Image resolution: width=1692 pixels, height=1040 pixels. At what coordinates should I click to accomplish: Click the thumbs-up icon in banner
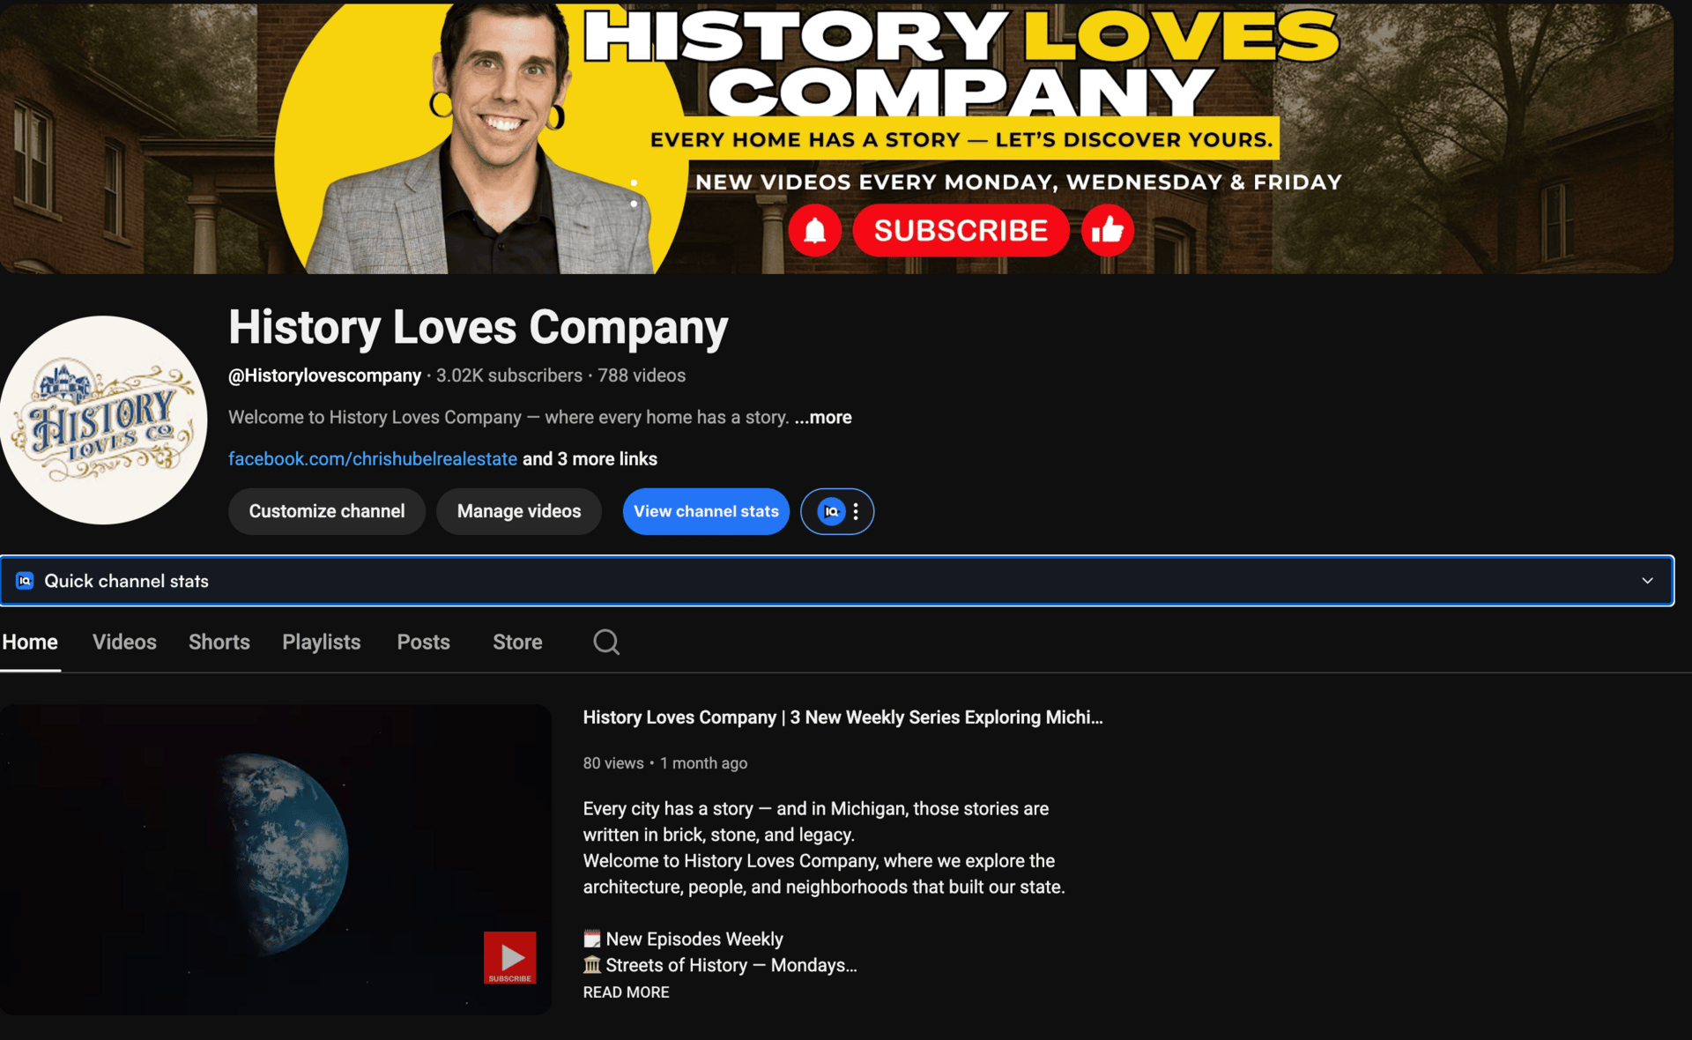[x=1108, y=231]
